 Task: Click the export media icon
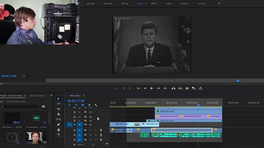(200, 88)
